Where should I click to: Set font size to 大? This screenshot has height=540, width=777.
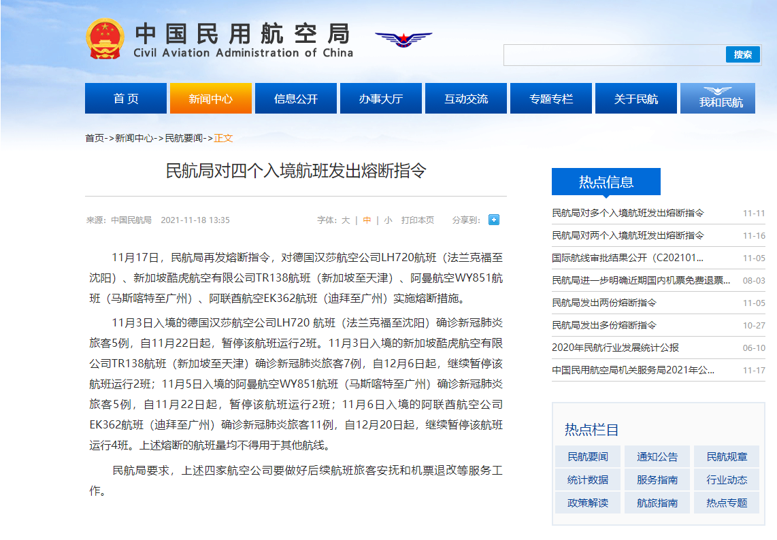click(346, 220)
